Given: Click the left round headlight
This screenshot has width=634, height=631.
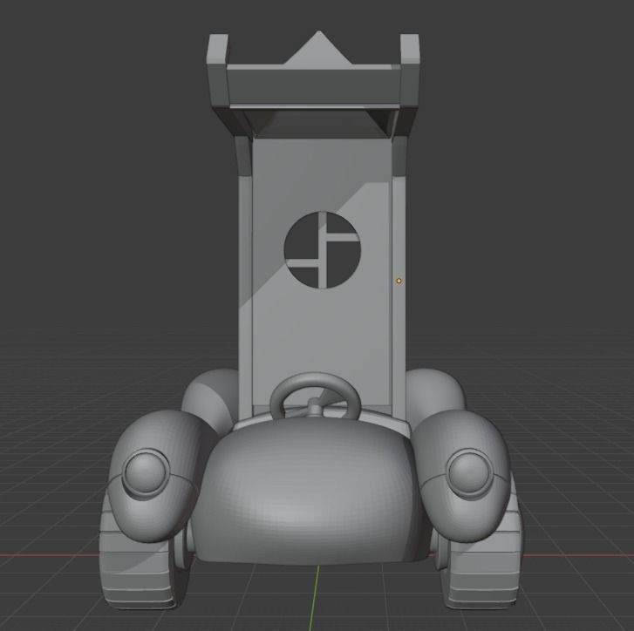Looking at the screenshot, I should click(x=146, y=472).
